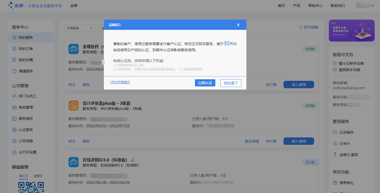Open the 所有服务 dropdown filter
This screenshot has height=193, width=380.
[x=80, y=28]
